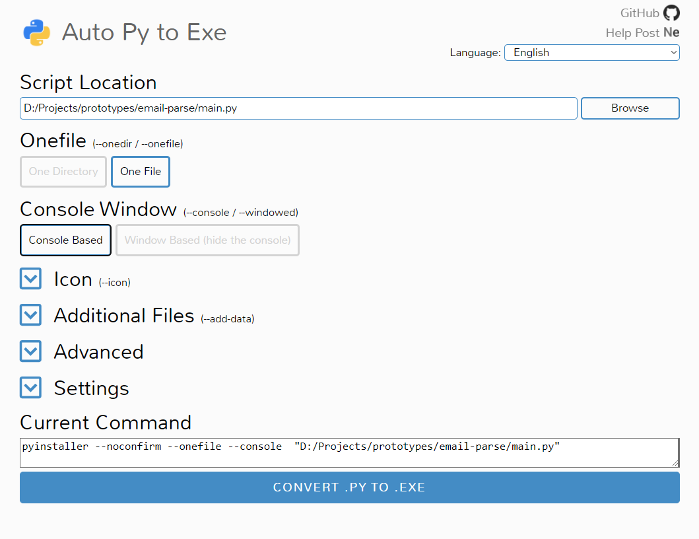Choose Window Based (hide the console)

(207, 240)
